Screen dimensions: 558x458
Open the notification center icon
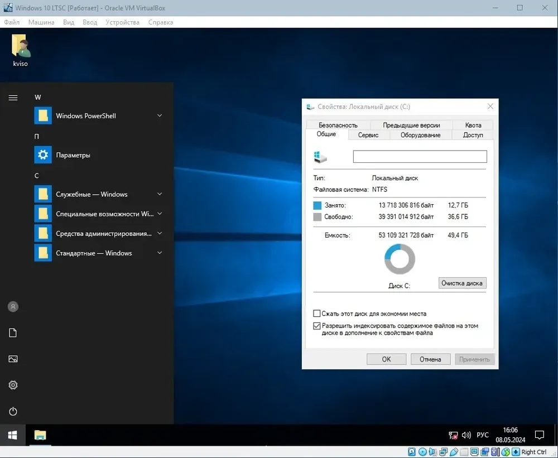coord(540,435)
